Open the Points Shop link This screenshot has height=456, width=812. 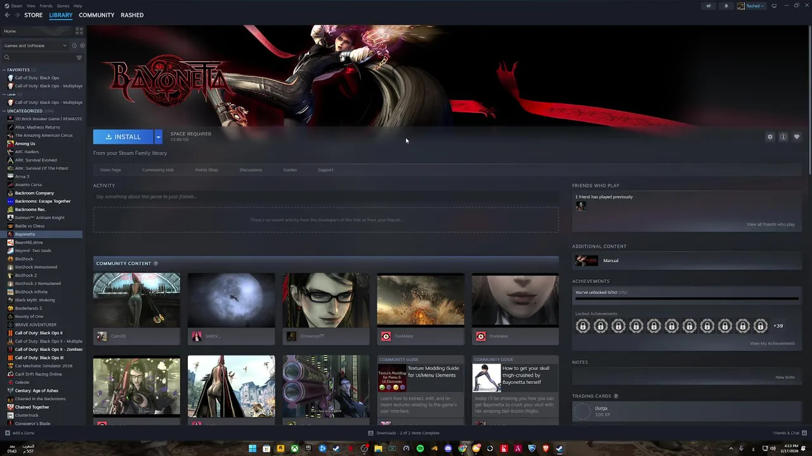coord(206,170)
